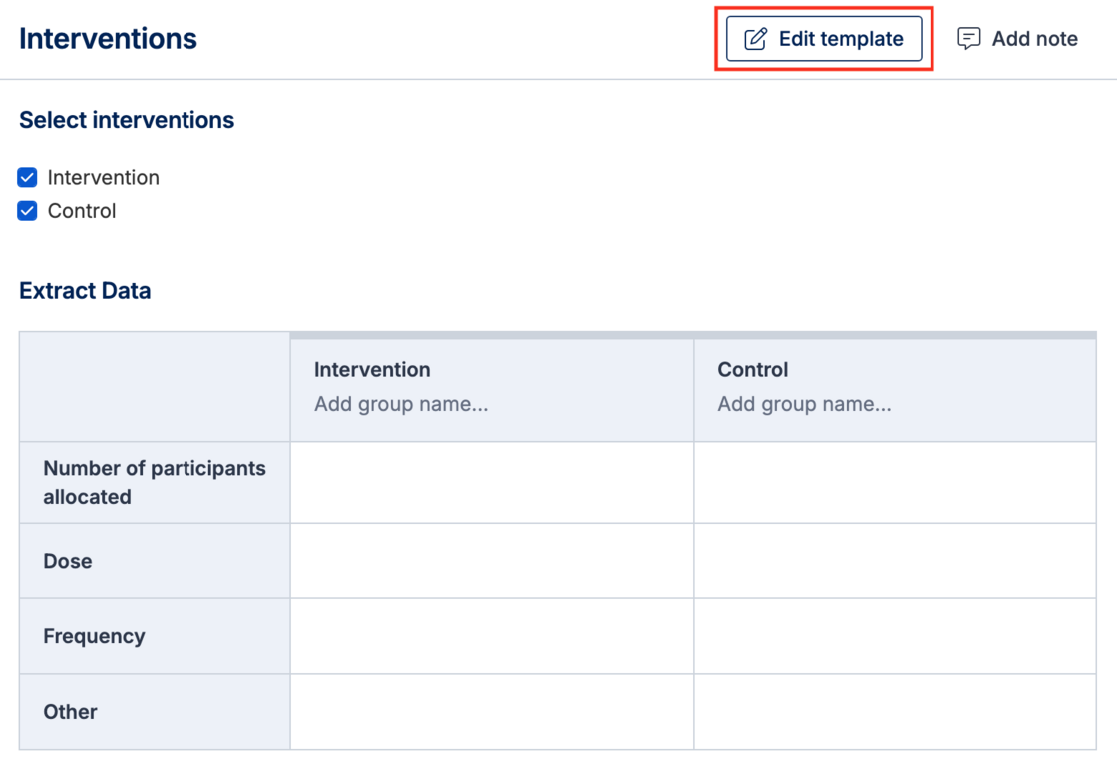Click the empty Dose cell under Intervention
Viewport: 1117px width, 779px height.
pyautogui.click(x=492, y=561)
